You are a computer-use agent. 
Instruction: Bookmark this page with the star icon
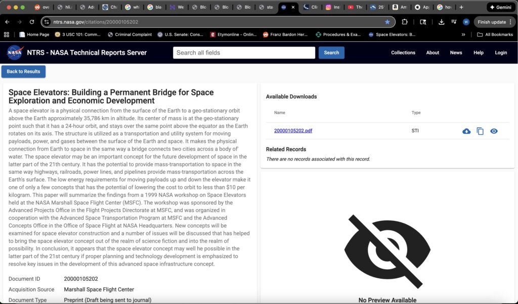tap(387, 22)
